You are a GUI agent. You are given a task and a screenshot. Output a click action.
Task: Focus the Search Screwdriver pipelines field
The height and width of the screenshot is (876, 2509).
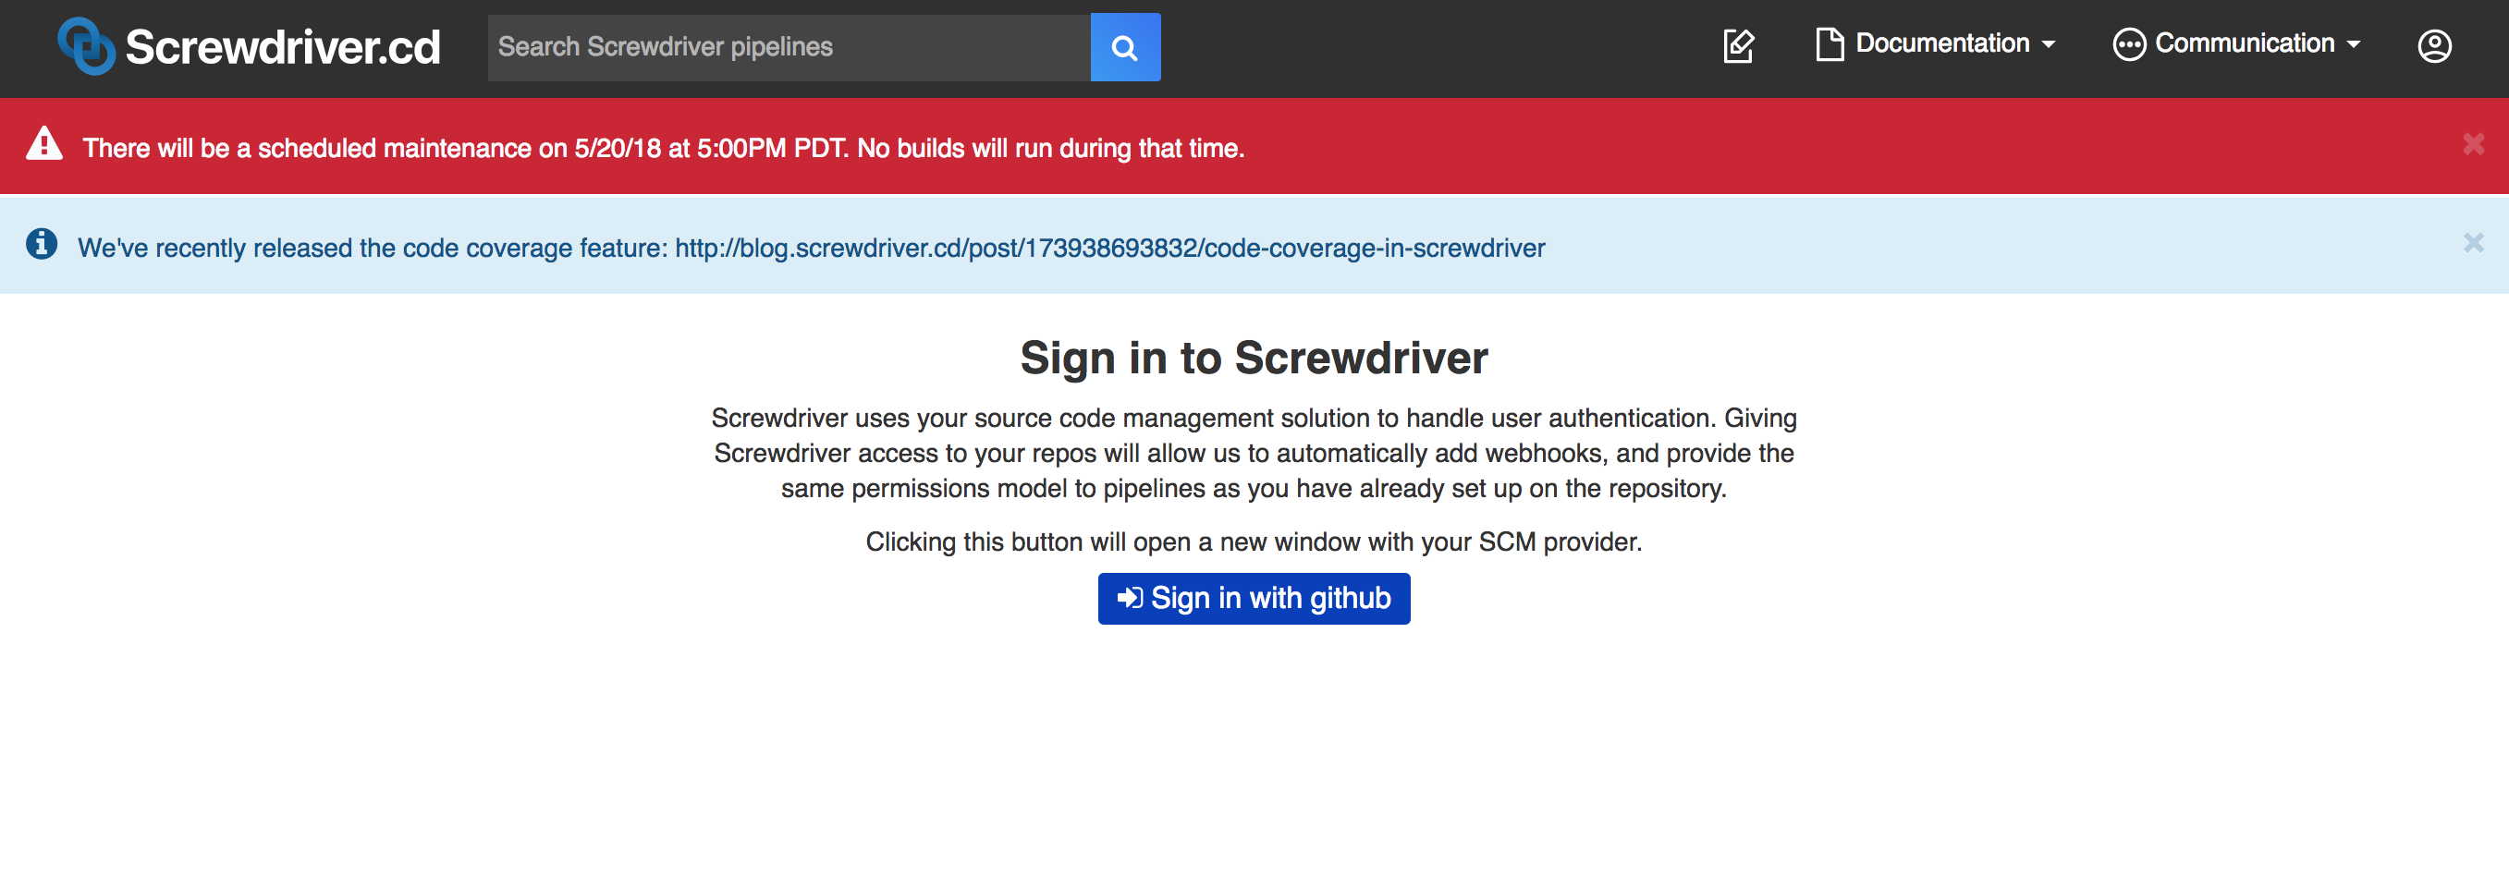click(789, 47)
